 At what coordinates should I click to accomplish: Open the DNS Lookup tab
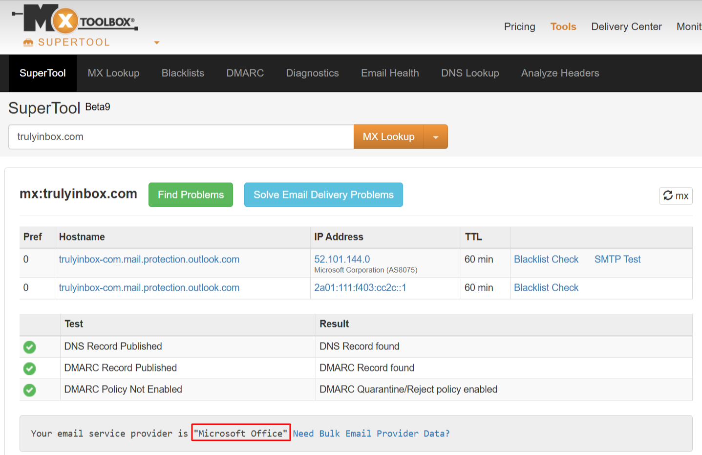(470, 73)
